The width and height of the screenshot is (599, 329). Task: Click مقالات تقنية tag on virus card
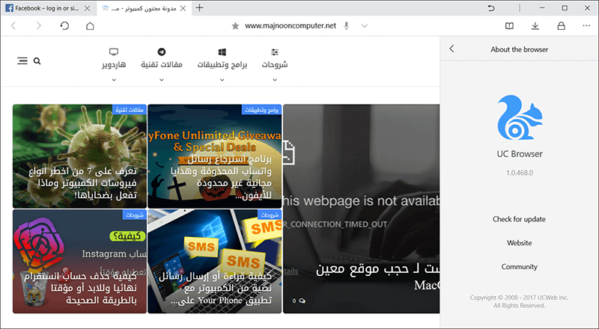click(x=130, y=109)
